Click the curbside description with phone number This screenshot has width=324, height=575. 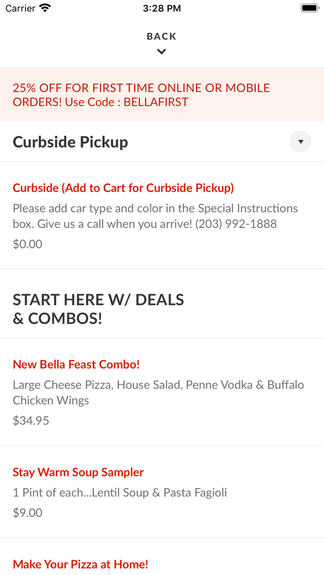click(x=155, y=216)
